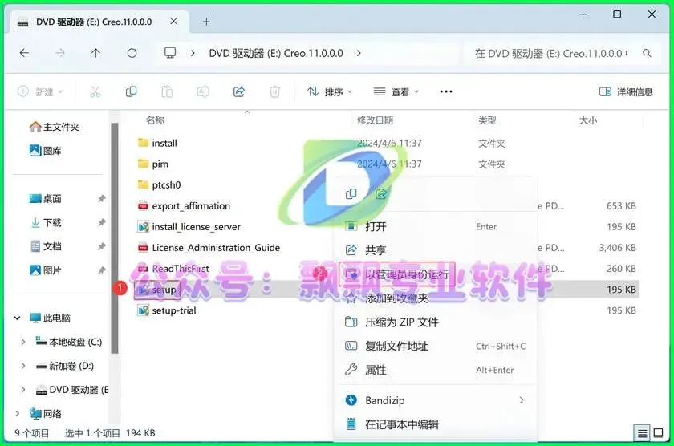Go back with the back arrow
The height and width of the screenshot is (446, 674).
25,53
